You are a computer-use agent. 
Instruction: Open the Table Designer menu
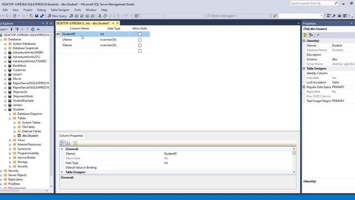60,10
